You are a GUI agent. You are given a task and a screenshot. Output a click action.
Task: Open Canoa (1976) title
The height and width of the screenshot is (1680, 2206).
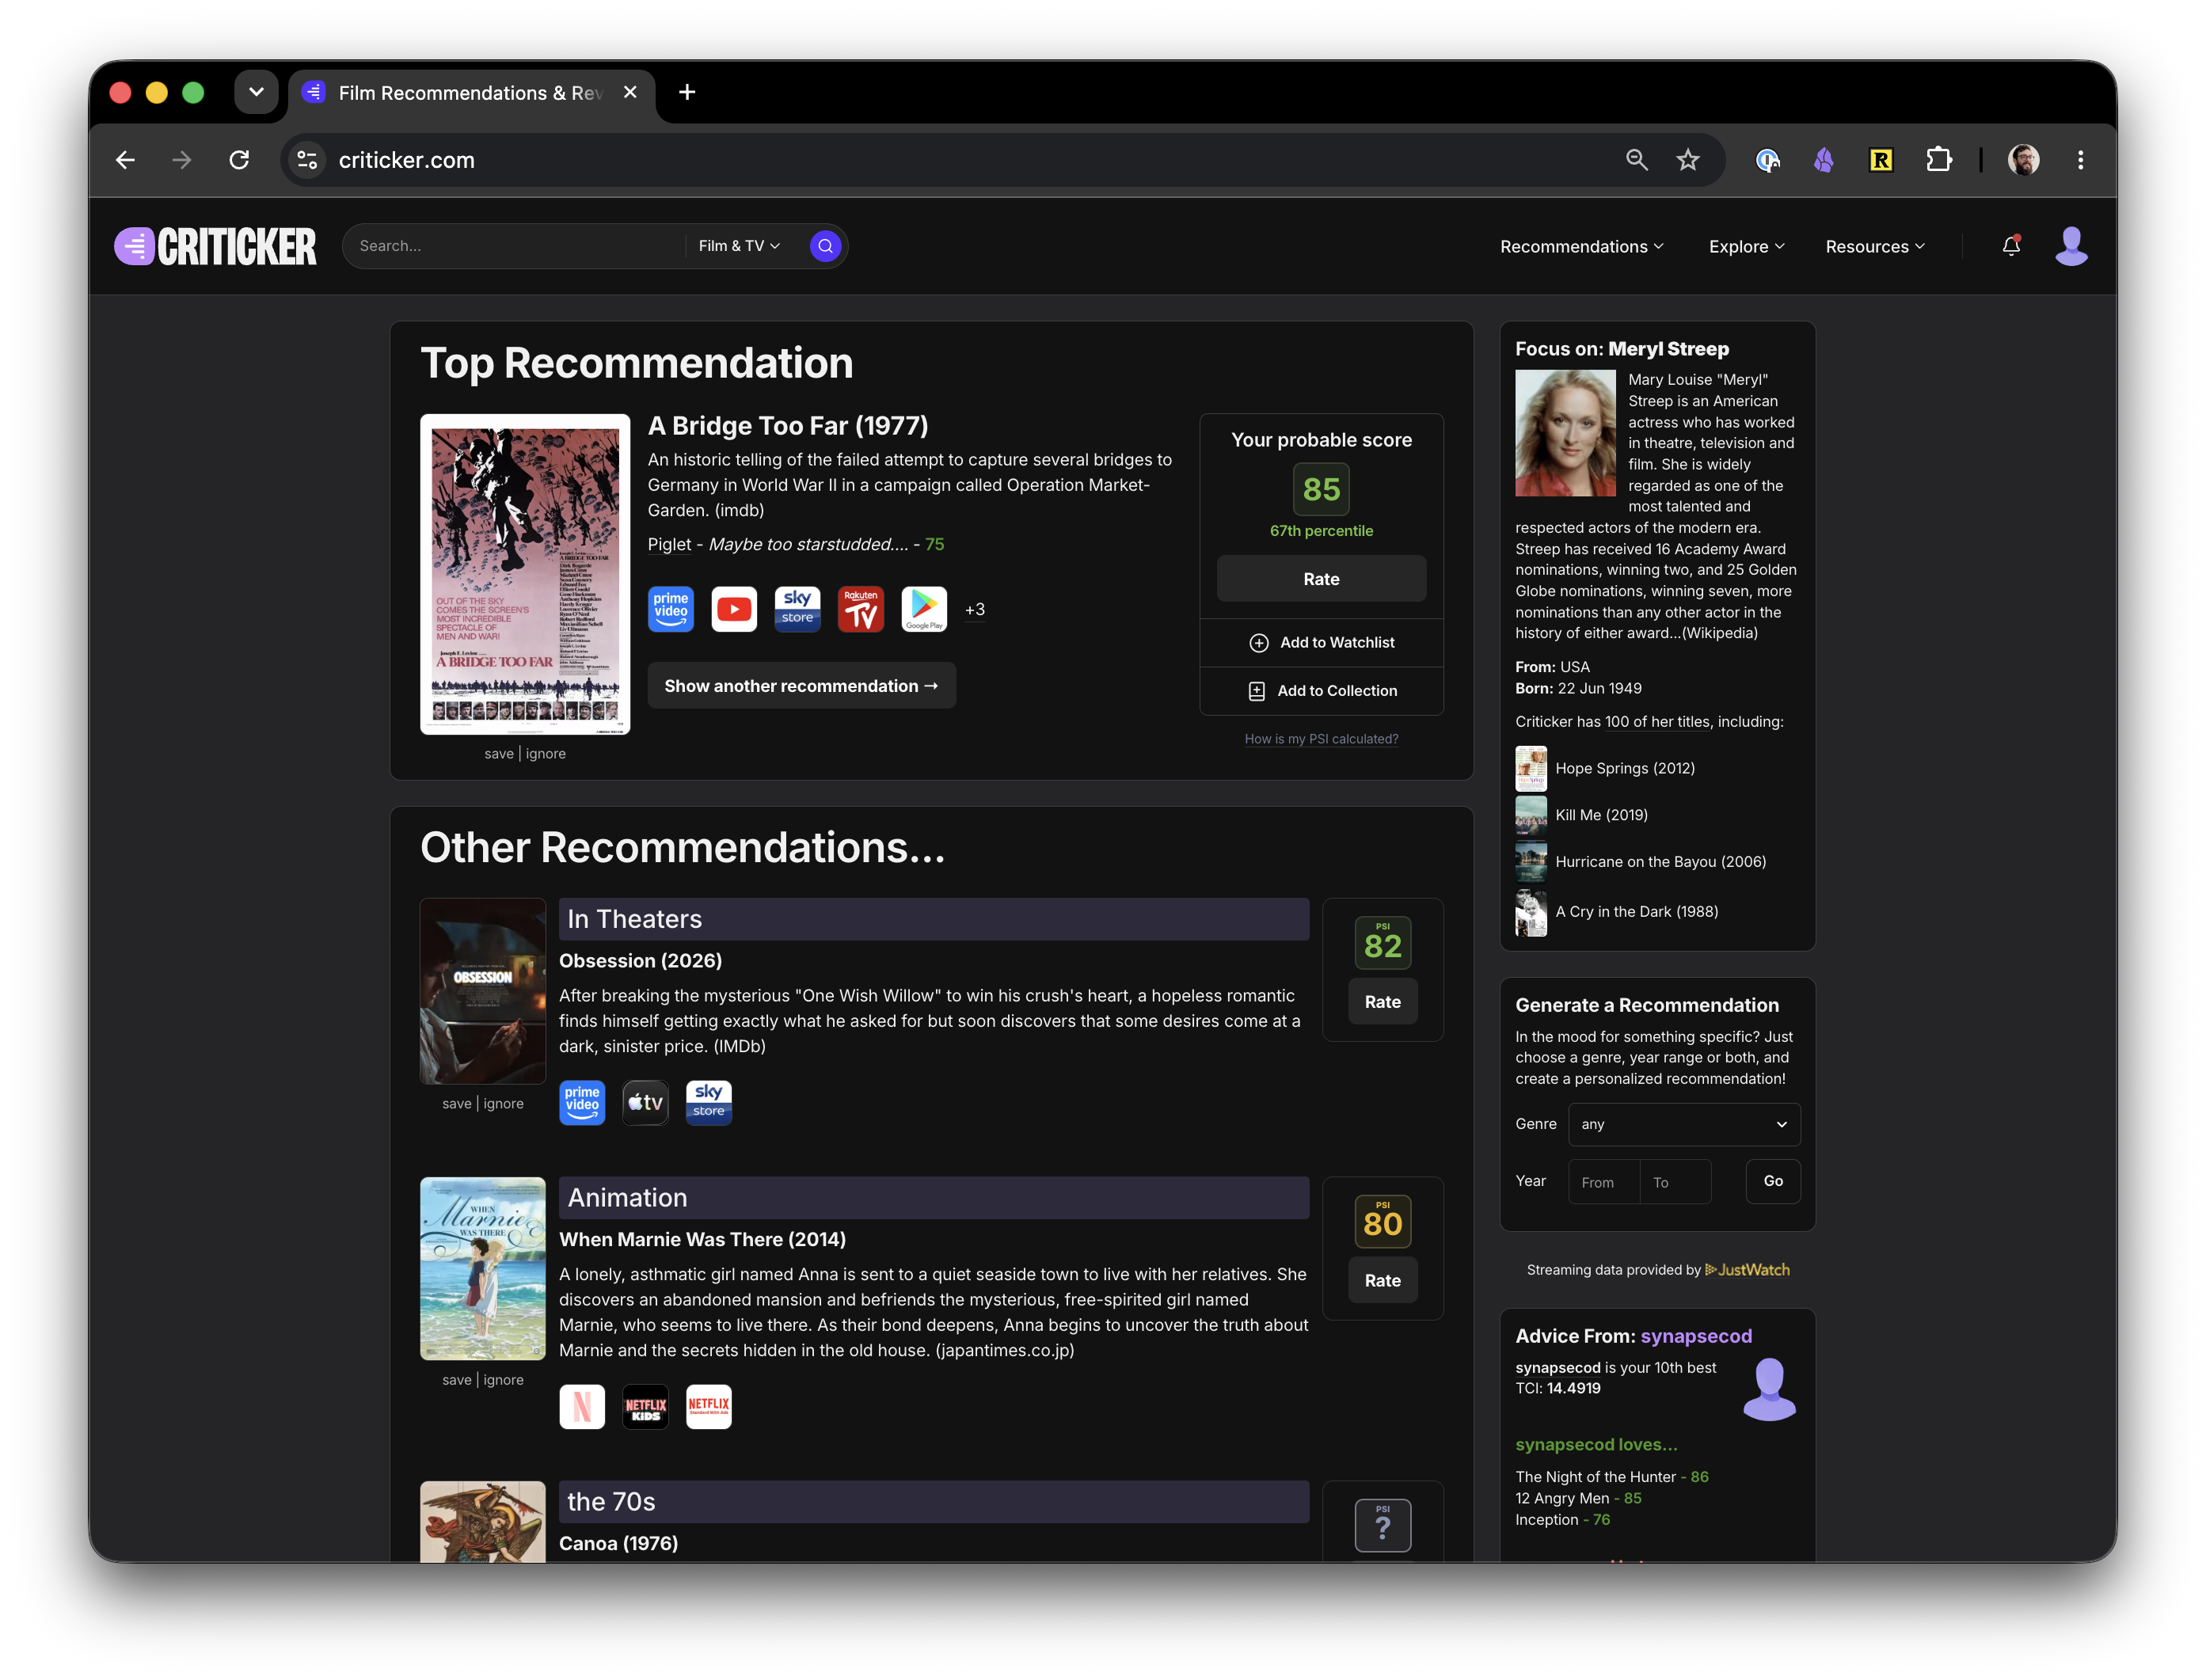click(x=618, y=1543)
